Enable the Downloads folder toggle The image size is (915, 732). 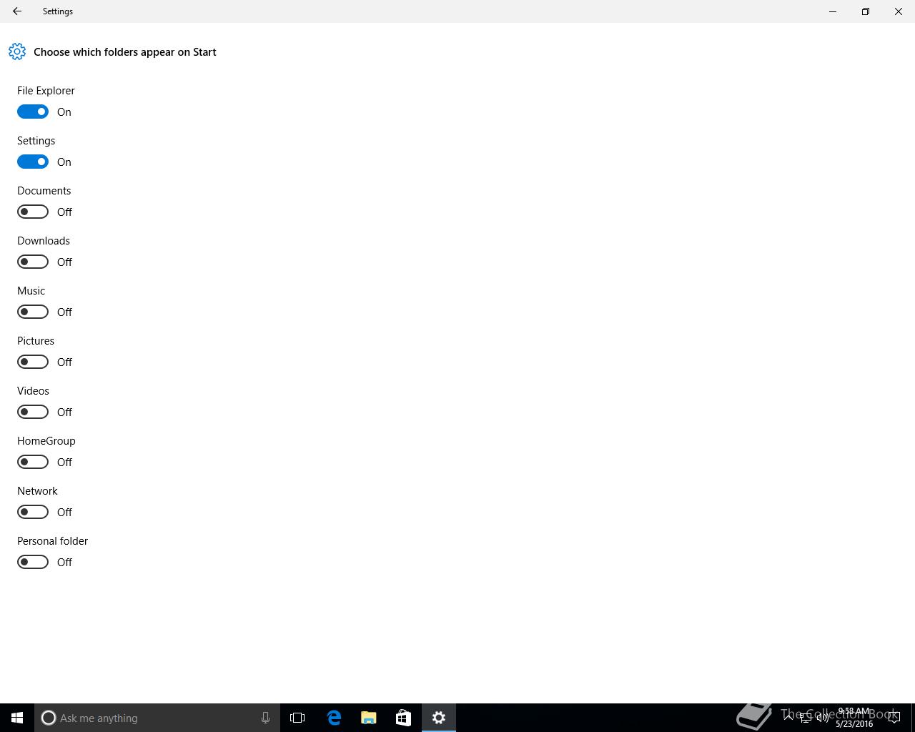click(33, 262)
